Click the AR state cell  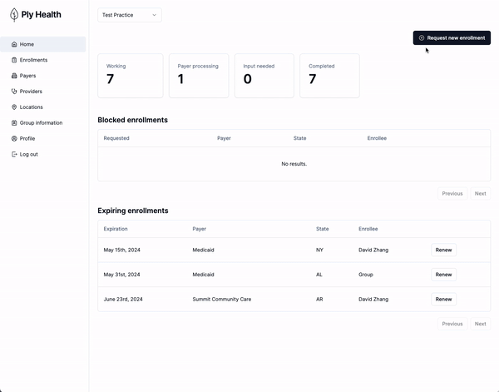point(319,300)
